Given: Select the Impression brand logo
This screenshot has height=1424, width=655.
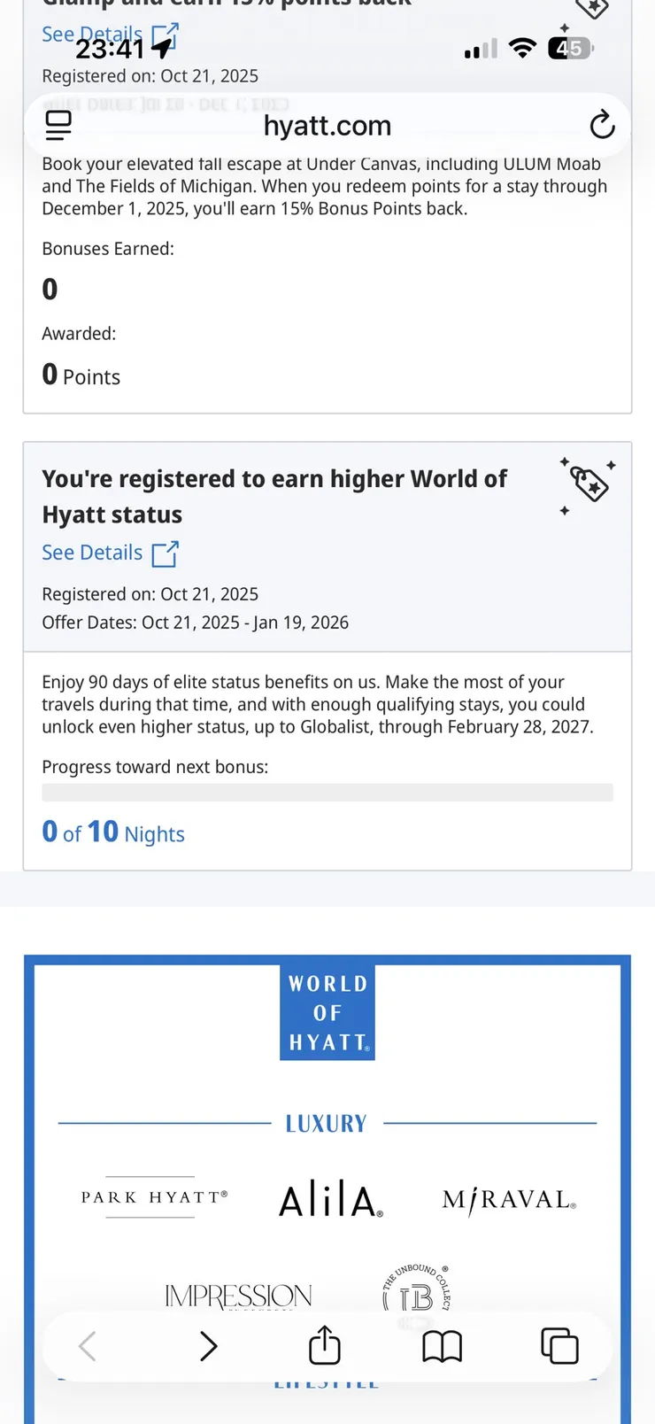Looking at the screenshot, I should (x=238, y=1296).
